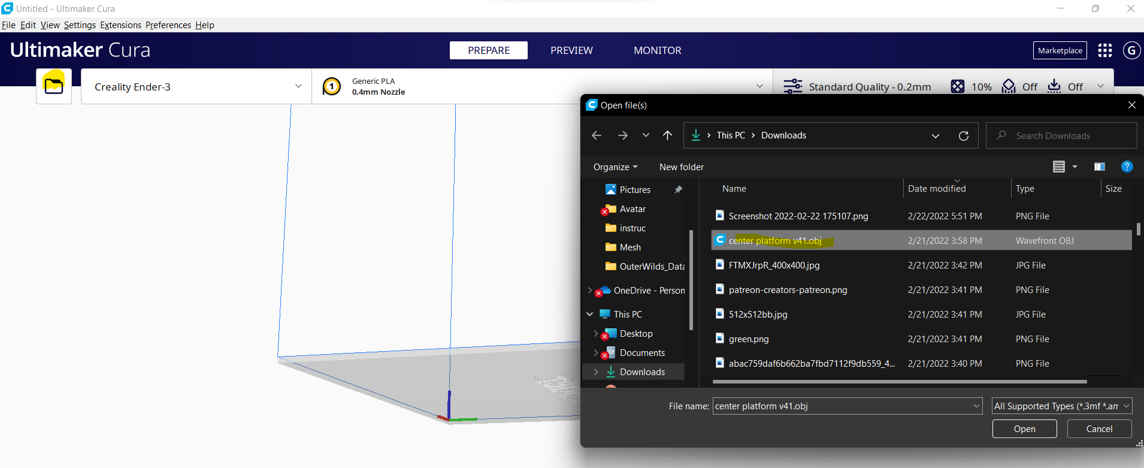
Task: Open recent locations dropdown arrow
Action: tap(646, 135)
